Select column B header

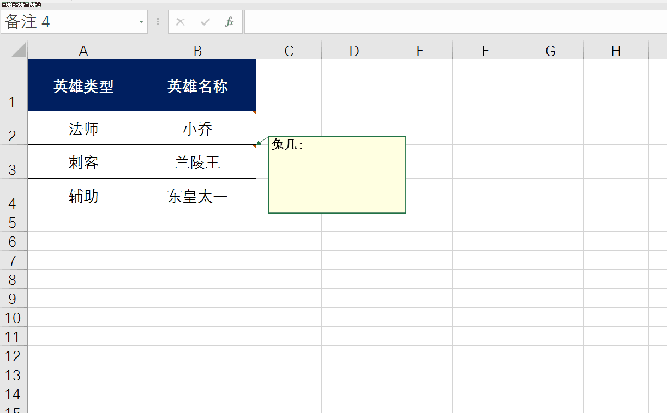coord(197,51)
